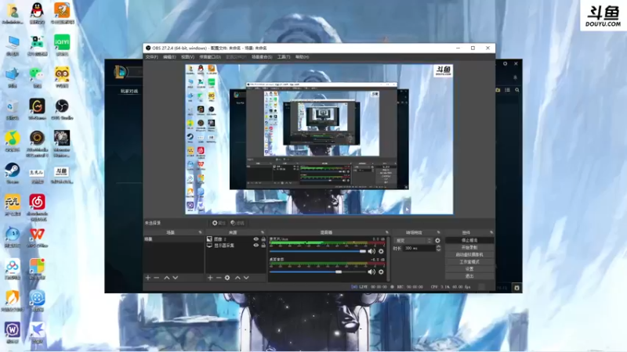
Task: Click the search icon in the League client
Action: (x=517, y=90)
